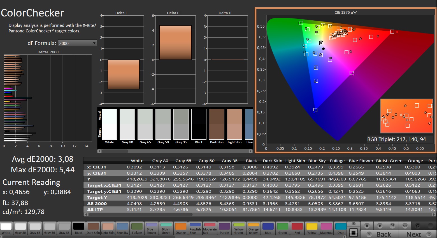Click right arrow of swatch comparison scrollbar
Viewport: 437px width, 238px height.
tap(250, 151)
